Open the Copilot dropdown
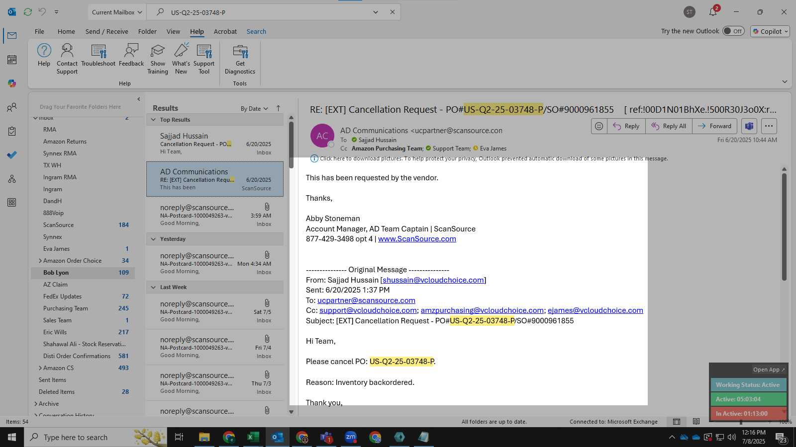The width and height of the screenshot is (796, 447). tap(770, 31)
